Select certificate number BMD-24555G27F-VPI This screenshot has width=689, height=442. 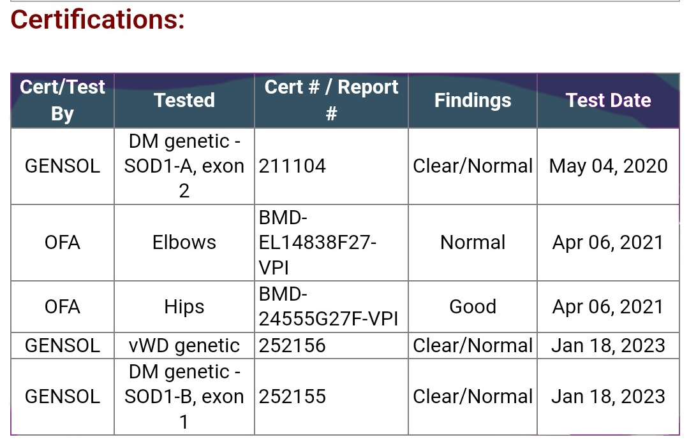329,307
